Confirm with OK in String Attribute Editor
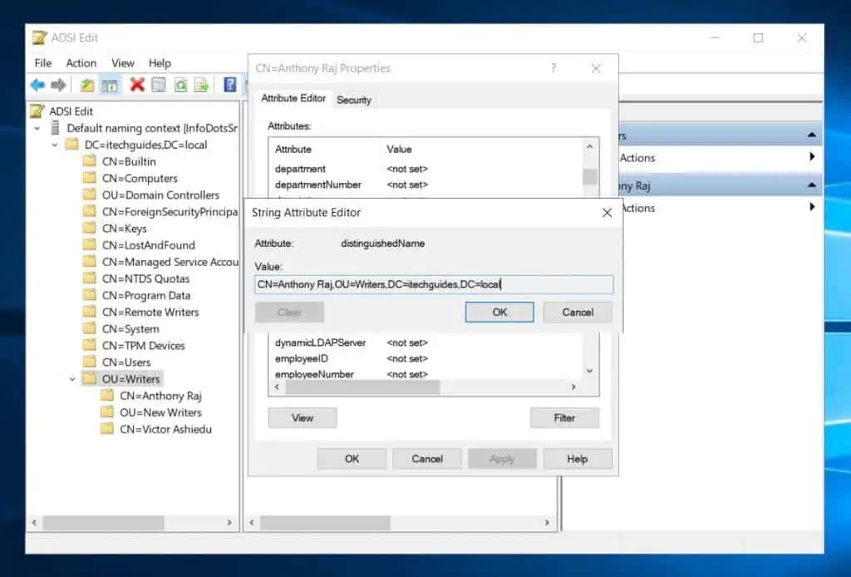The height and width of the screenshot is (577, 851). [x=499, y=312]
